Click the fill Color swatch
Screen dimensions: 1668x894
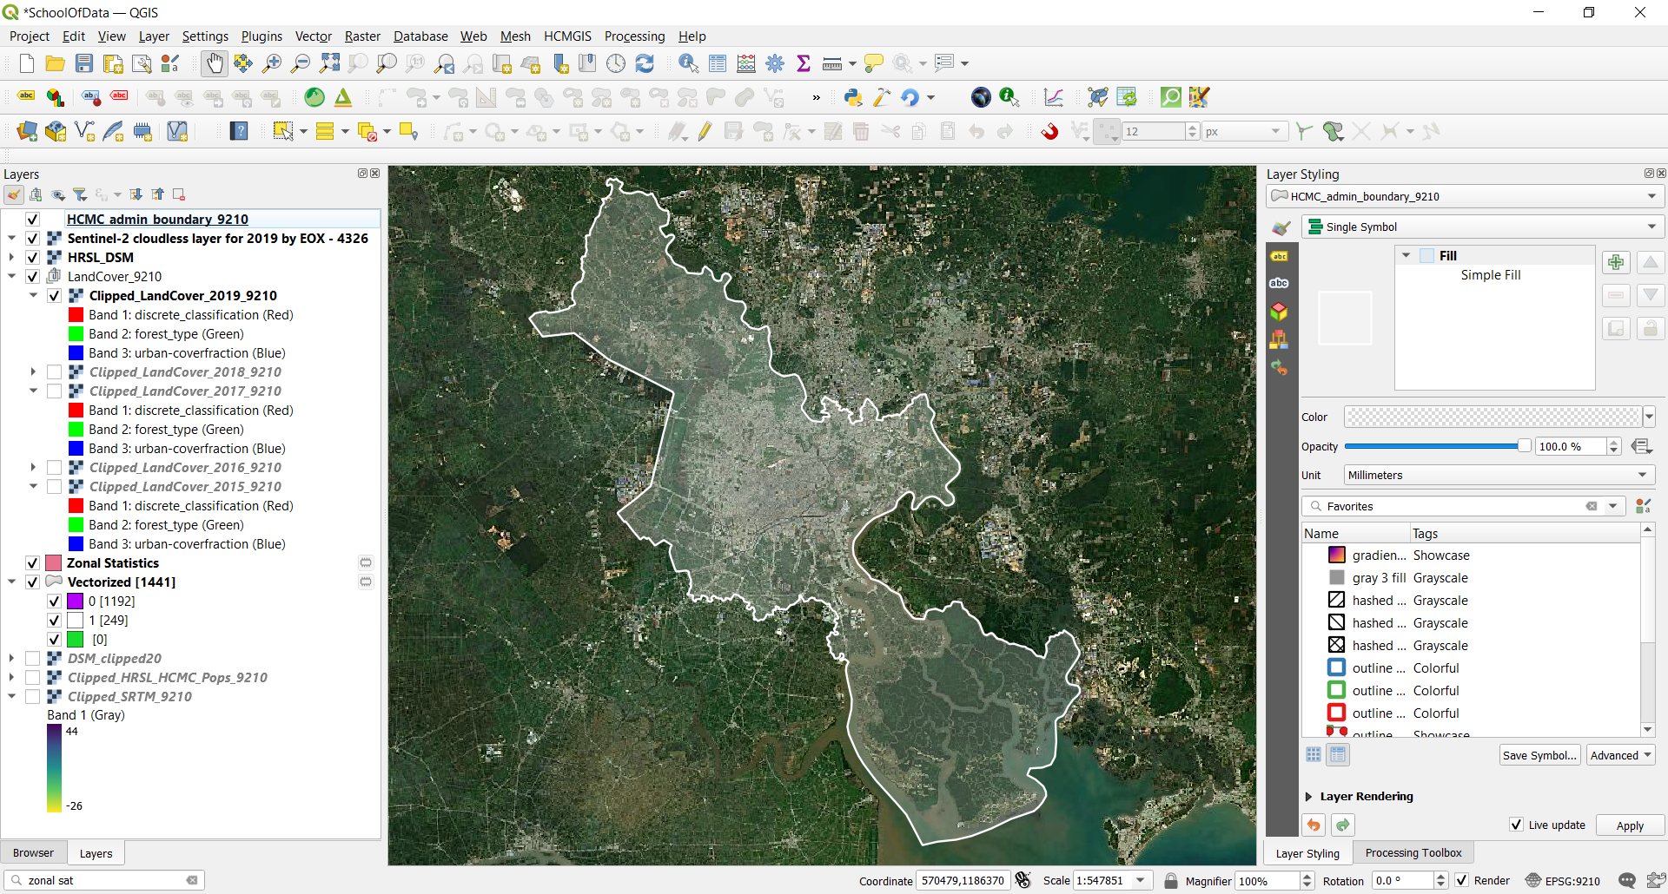1493,417
